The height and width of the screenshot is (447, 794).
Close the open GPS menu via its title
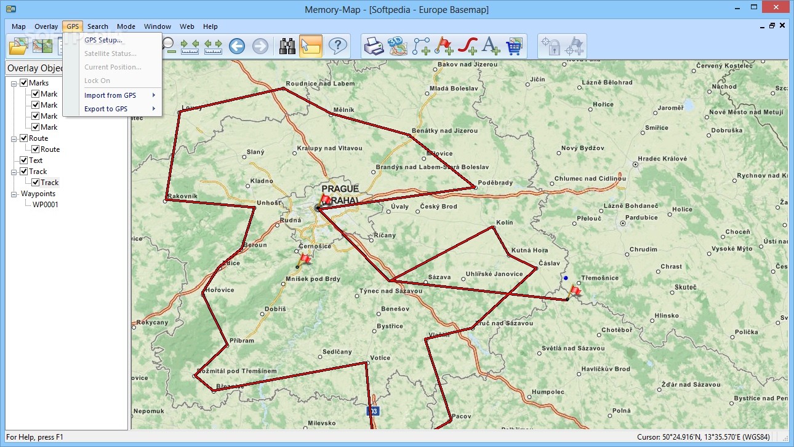coord(73,26)
